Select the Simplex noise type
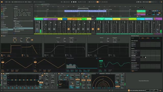The image size is (163, 92). (x=101, y=61)
